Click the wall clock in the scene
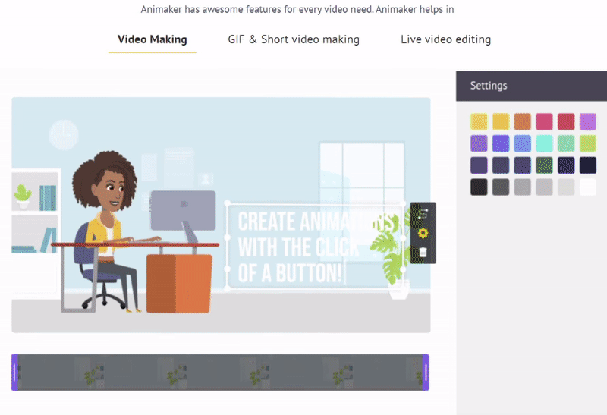Image resolution: width=607 pixels, height=415 pixels. click(x=64, y=135)
